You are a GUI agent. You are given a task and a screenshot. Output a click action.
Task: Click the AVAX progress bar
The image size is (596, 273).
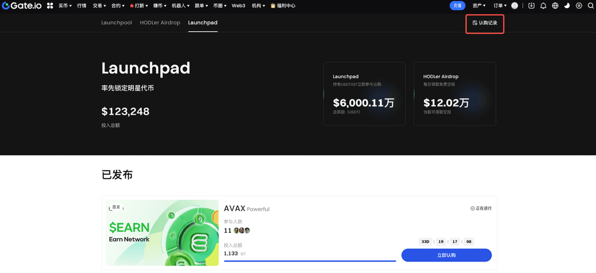(310, 261)
